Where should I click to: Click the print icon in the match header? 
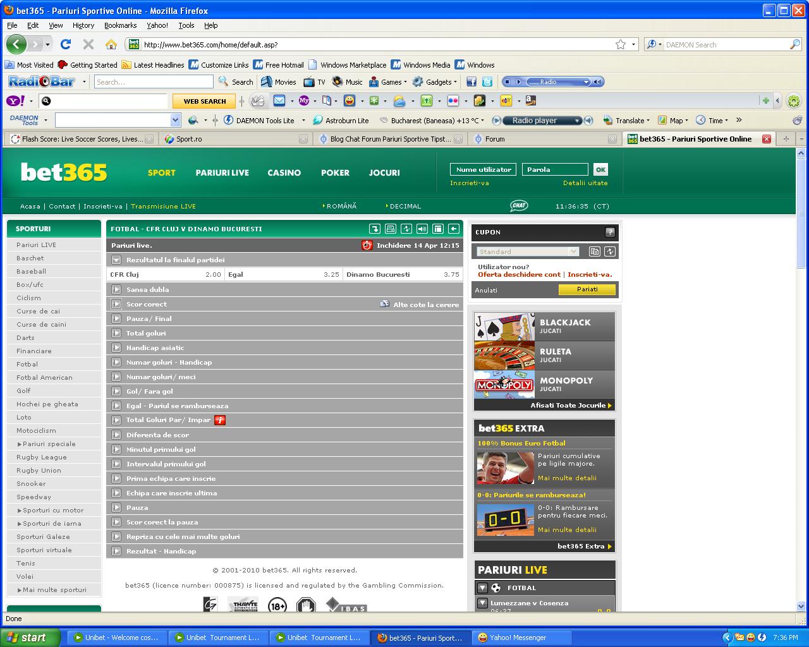[391, 229]
